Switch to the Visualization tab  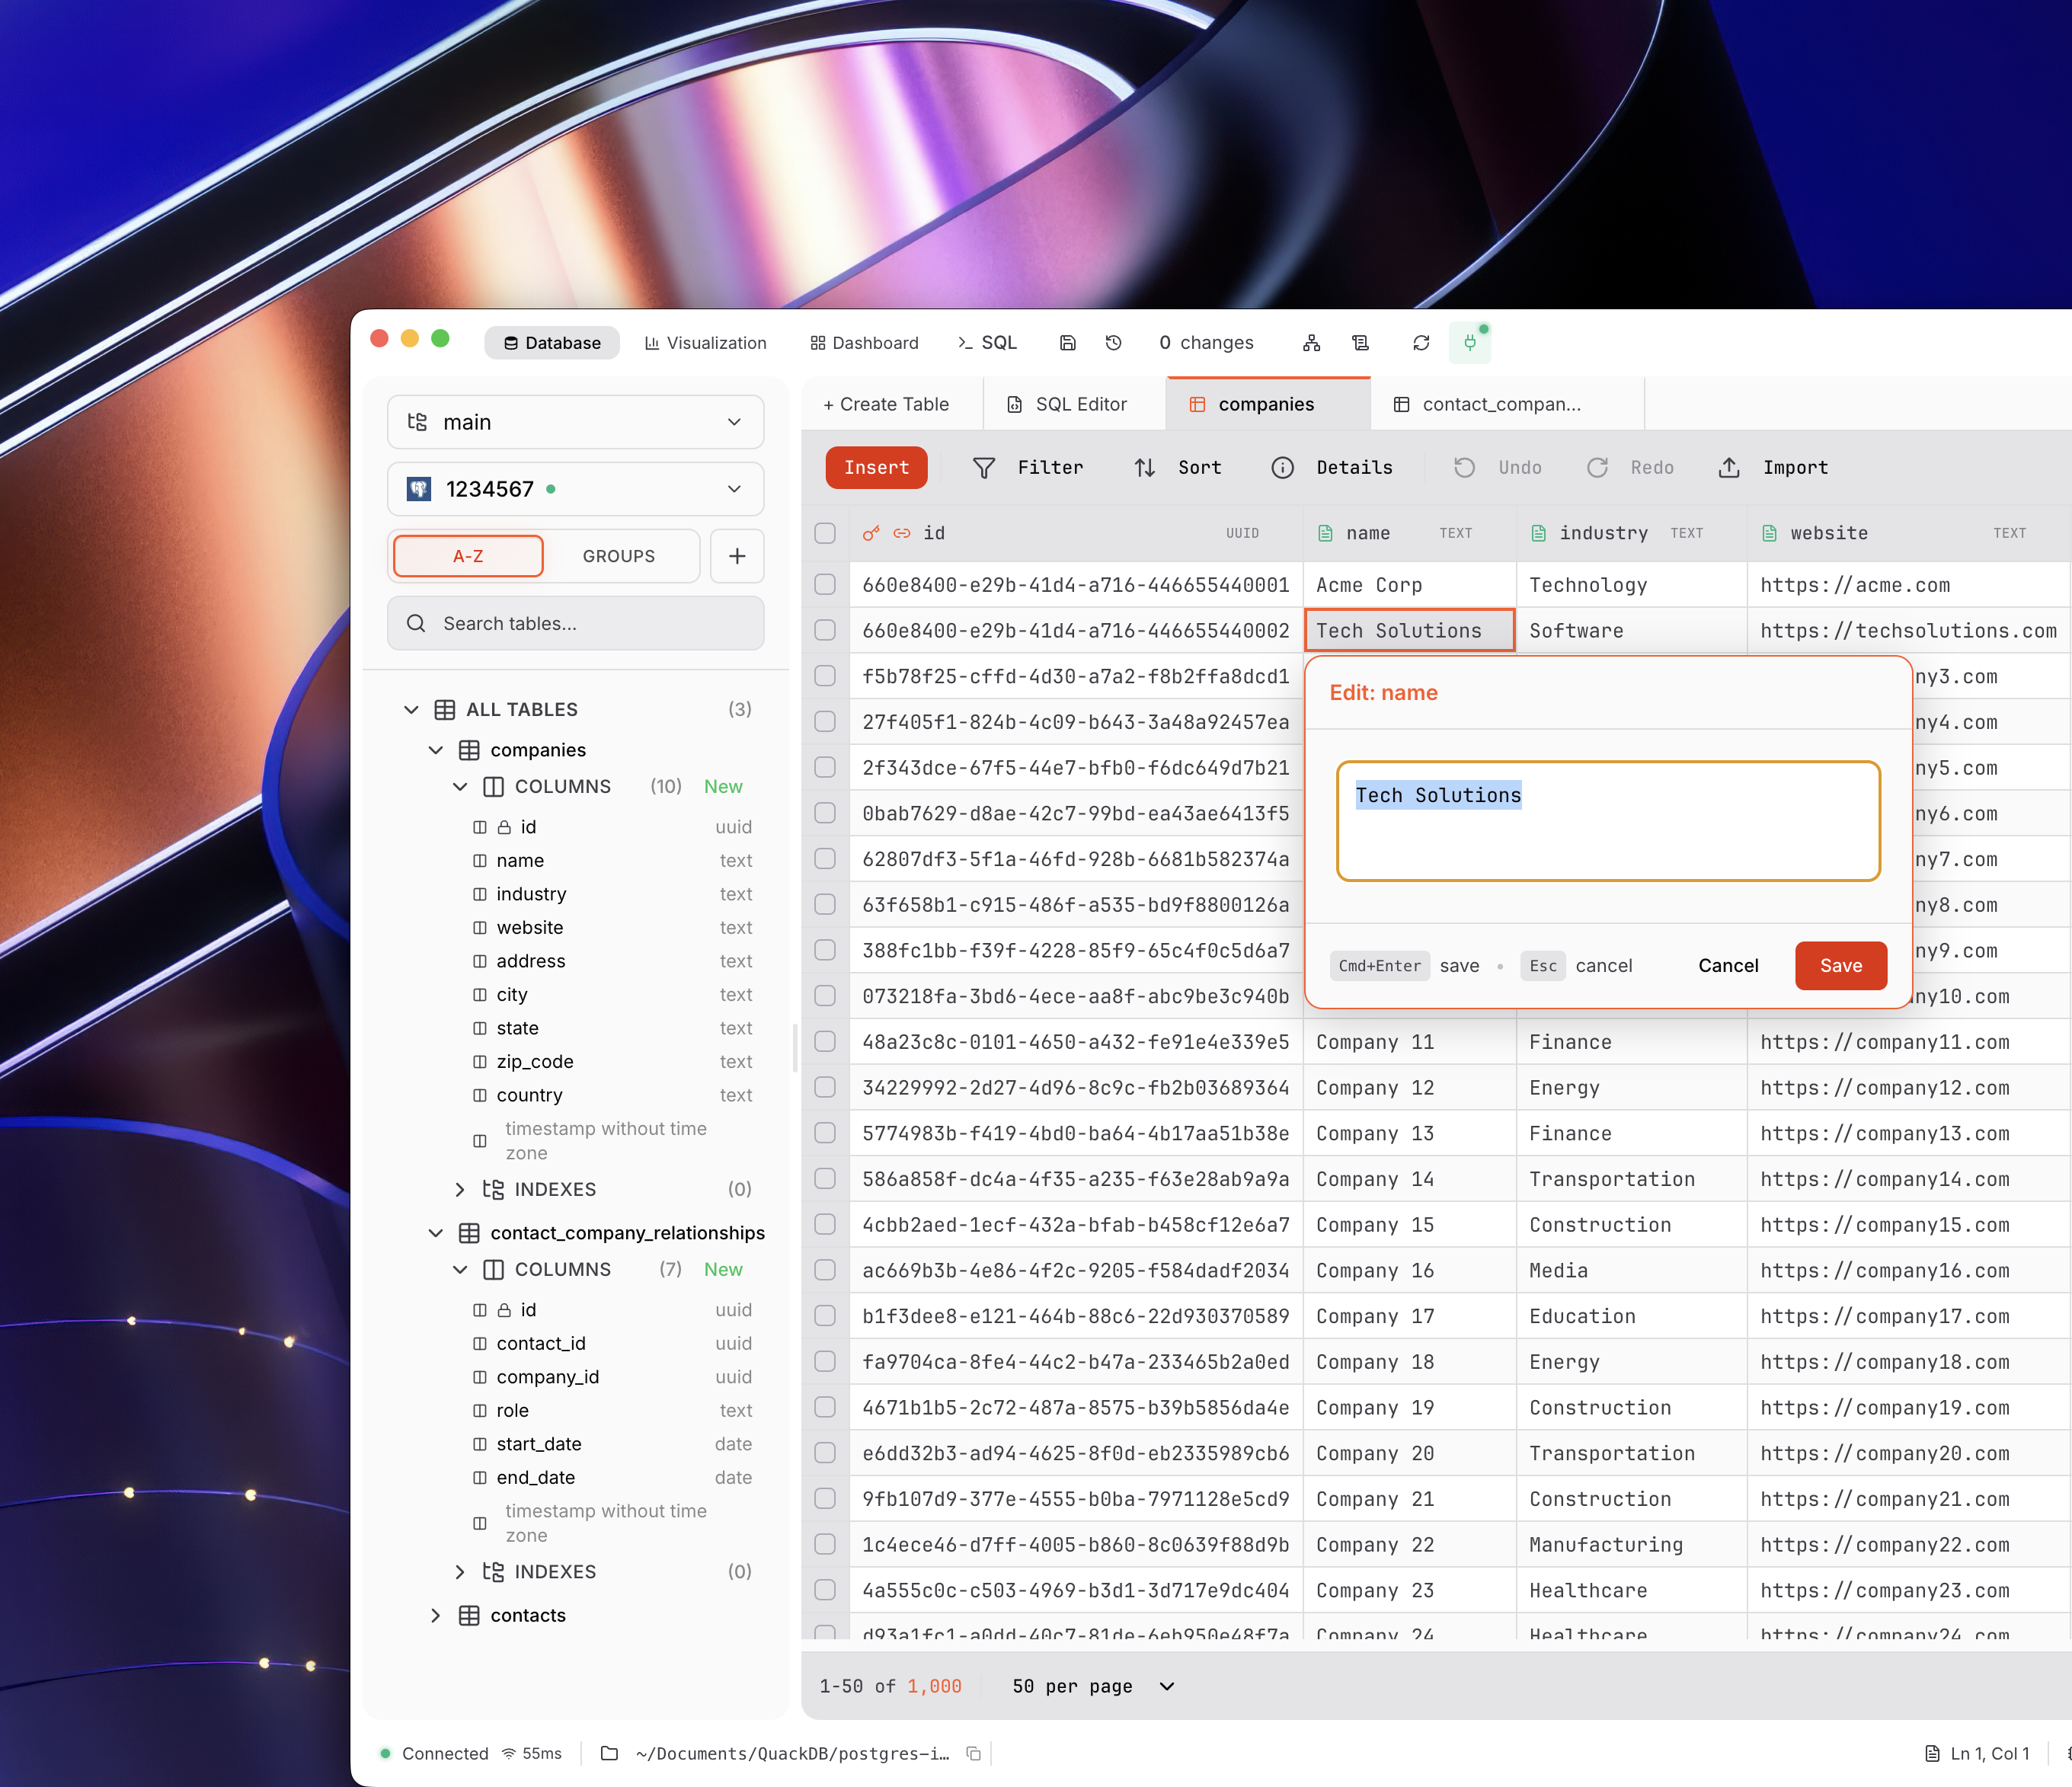click(x=705, y=343)
